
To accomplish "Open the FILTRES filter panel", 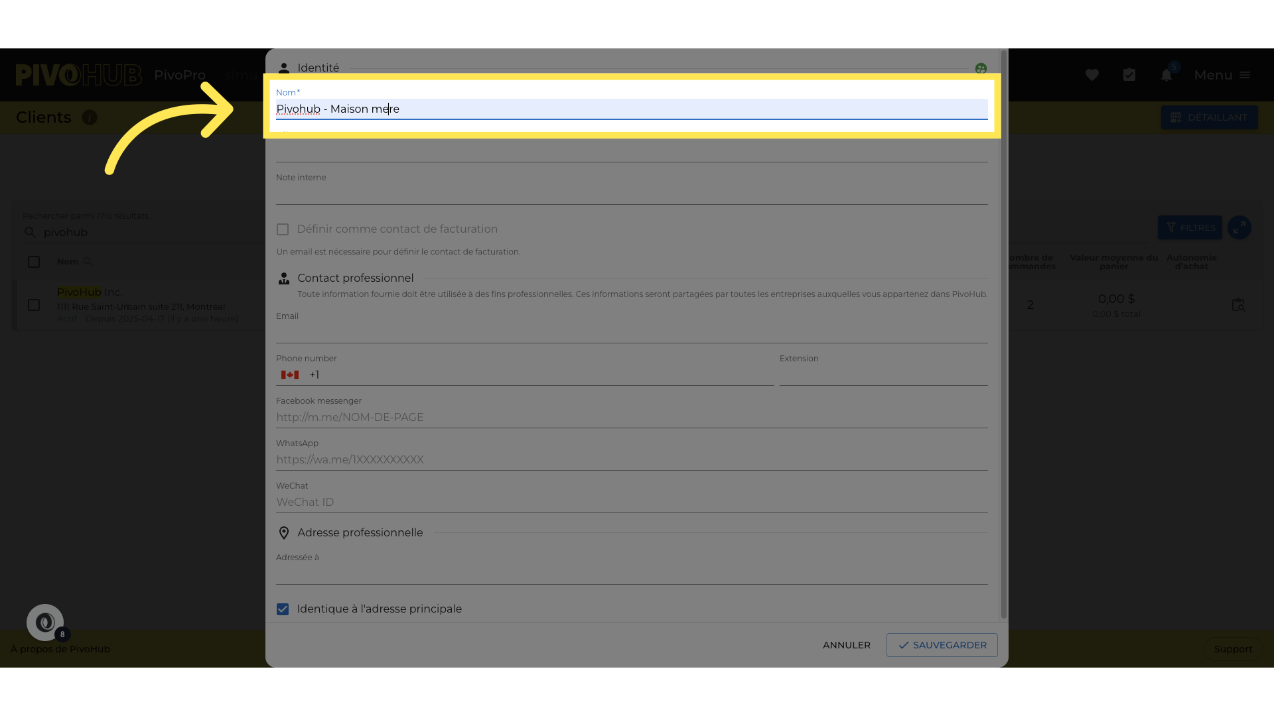I will point(1190,227).
